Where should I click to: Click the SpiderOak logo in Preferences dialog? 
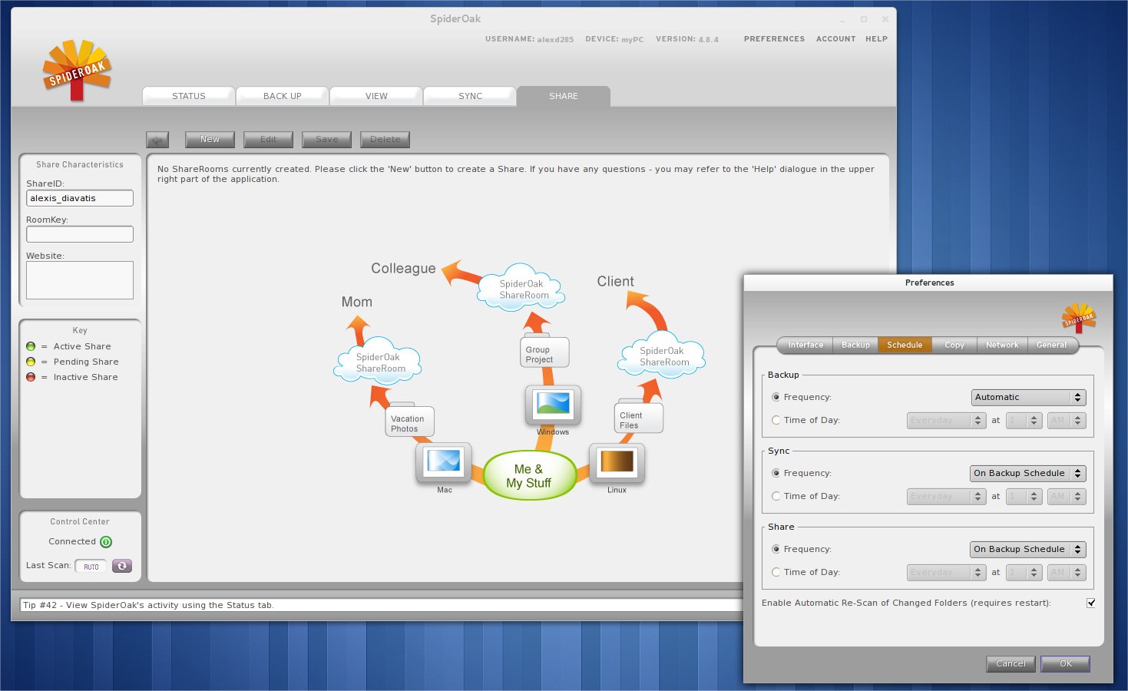coord(1079,317)
